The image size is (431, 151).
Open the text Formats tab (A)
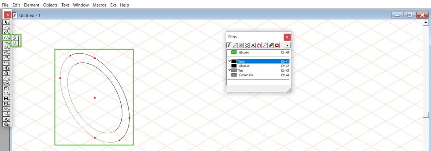click(x=253, y=45)
